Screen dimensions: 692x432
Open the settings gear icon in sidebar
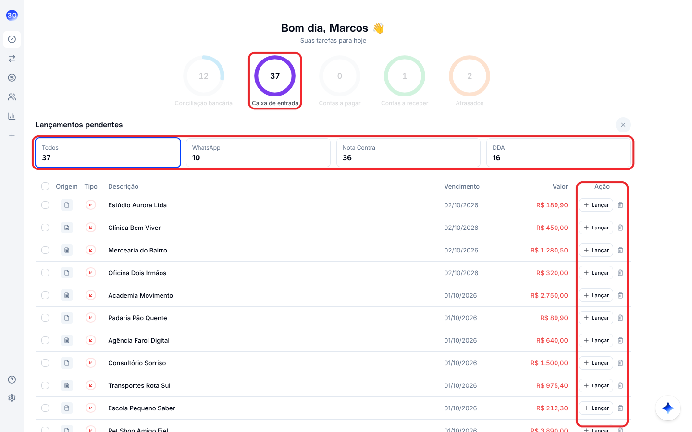pyautogui.click(x=12, y=398)
